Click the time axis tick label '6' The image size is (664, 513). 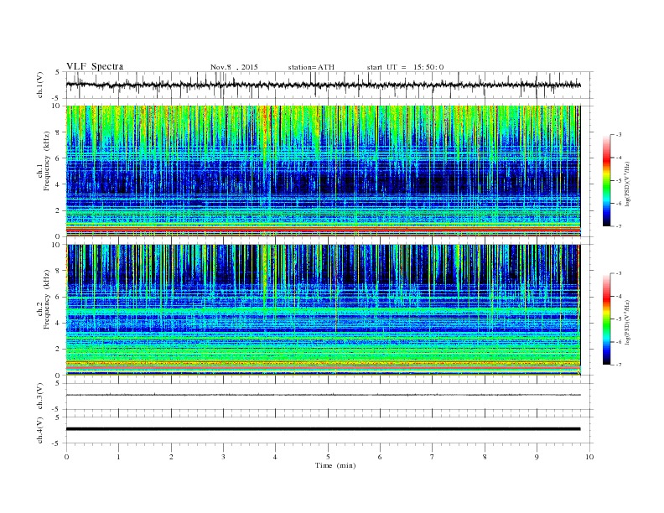point(380,457)
